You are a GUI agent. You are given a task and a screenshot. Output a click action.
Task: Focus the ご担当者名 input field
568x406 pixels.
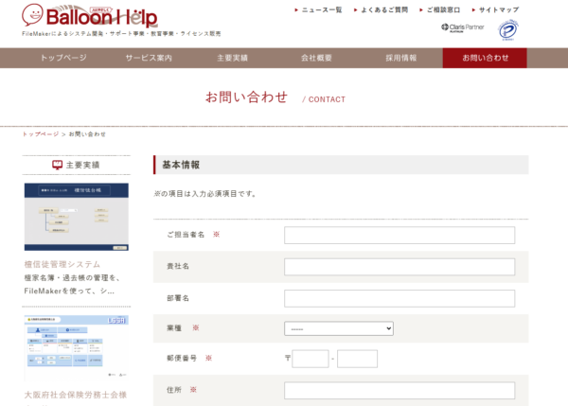[399, 235]
